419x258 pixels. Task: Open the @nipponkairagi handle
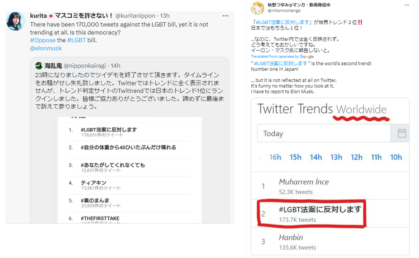coord(85,66)
